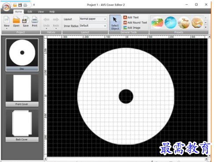Print via quick access printer icon

coord(25,5)
